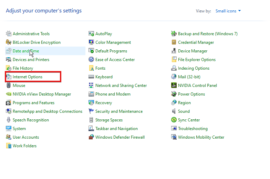This screenshot has width=270, height=179.
Task: Open Sound settings link text
Action: [184, 111]
